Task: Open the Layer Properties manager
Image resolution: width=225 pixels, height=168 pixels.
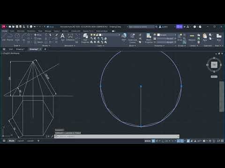Action: pyautogui.click(x=85, y=38)
